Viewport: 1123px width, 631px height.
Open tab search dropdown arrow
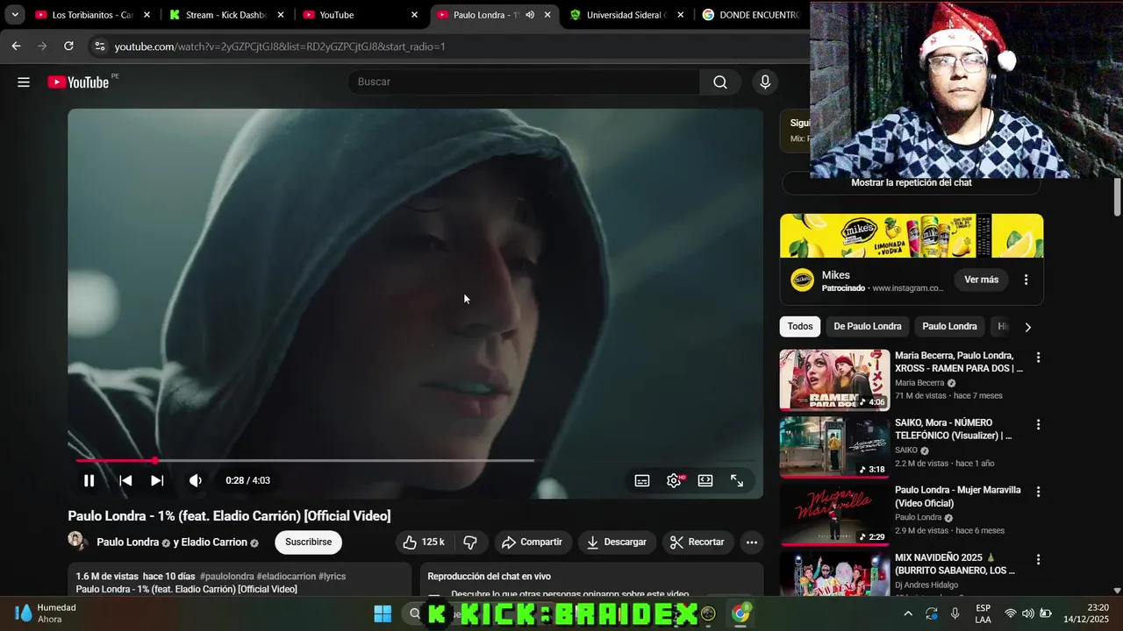tap(15, 15)
